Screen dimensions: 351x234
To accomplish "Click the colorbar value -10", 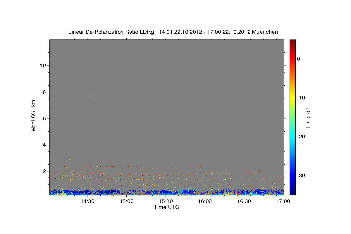I will 301,98.
